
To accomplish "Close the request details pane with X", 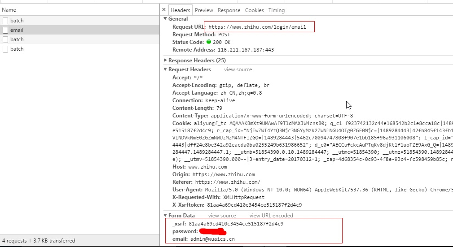I will coord(164,10).
